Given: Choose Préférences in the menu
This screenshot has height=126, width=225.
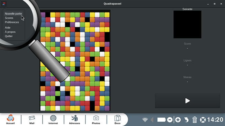Looking at the screenshot, I should coord(12,22).
